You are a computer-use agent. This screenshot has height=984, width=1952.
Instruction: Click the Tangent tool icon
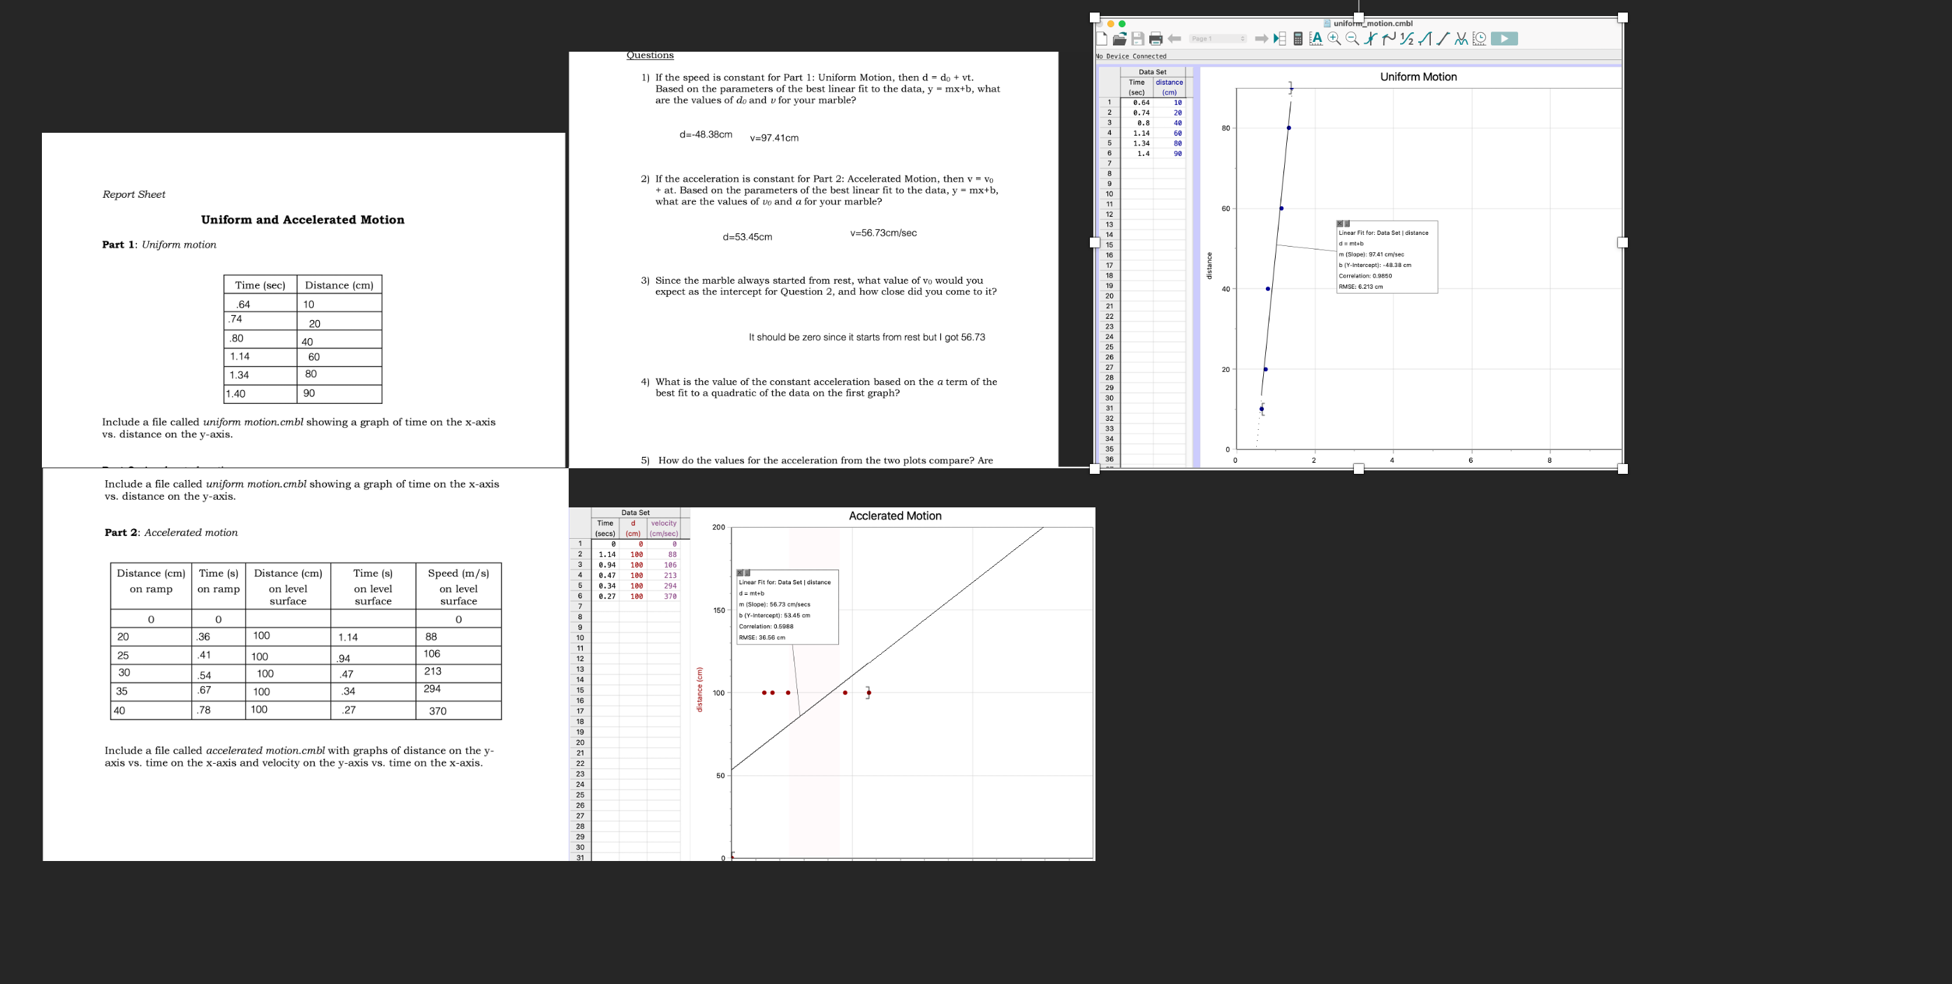1389,38
